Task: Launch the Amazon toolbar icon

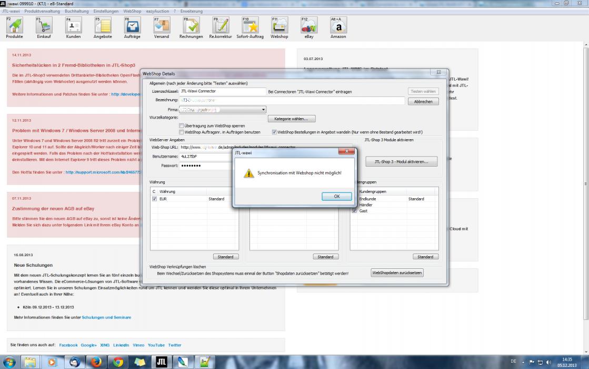Action: 338,26
